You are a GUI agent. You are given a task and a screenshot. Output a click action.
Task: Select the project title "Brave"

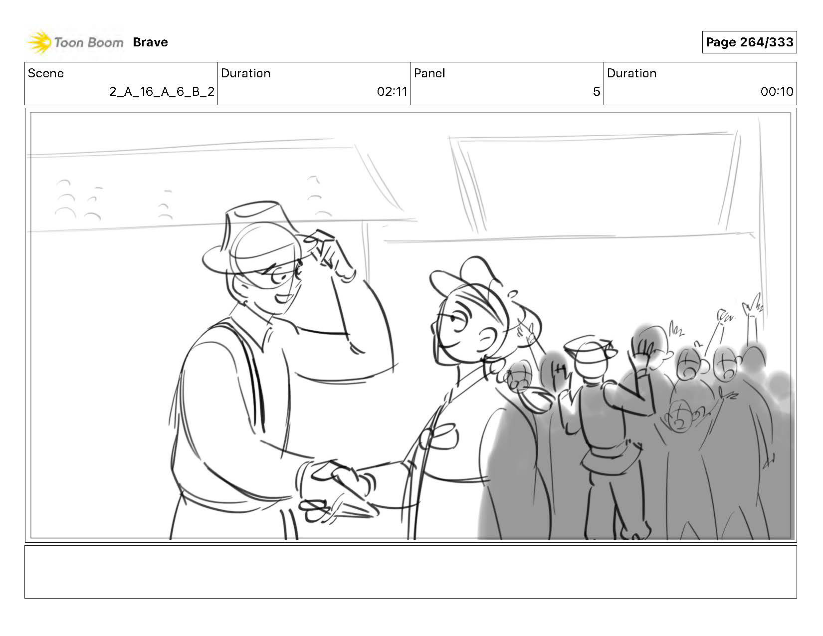150,42
